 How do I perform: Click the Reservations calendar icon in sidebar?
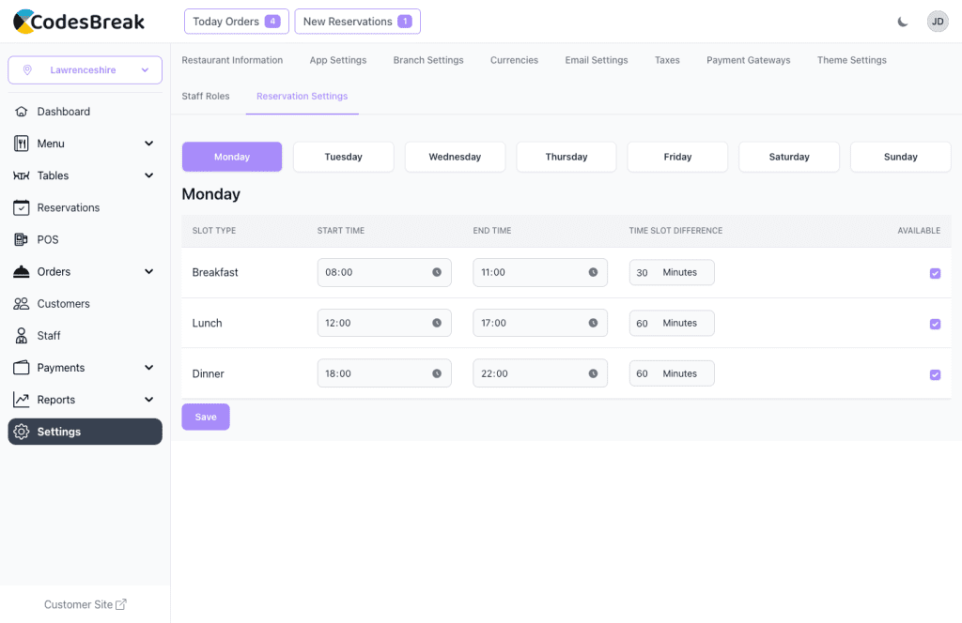[x=22, y=207]
